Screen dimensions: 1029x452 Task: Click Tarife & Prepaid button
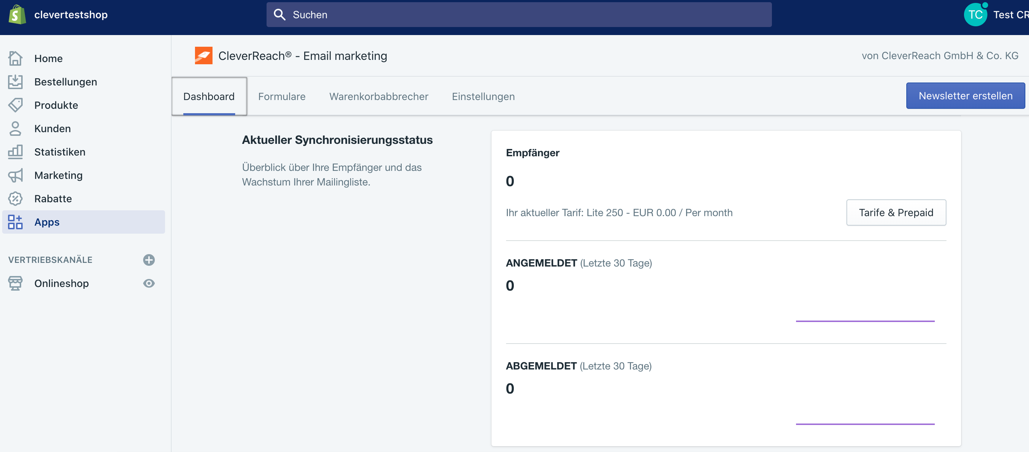point(896,212)
